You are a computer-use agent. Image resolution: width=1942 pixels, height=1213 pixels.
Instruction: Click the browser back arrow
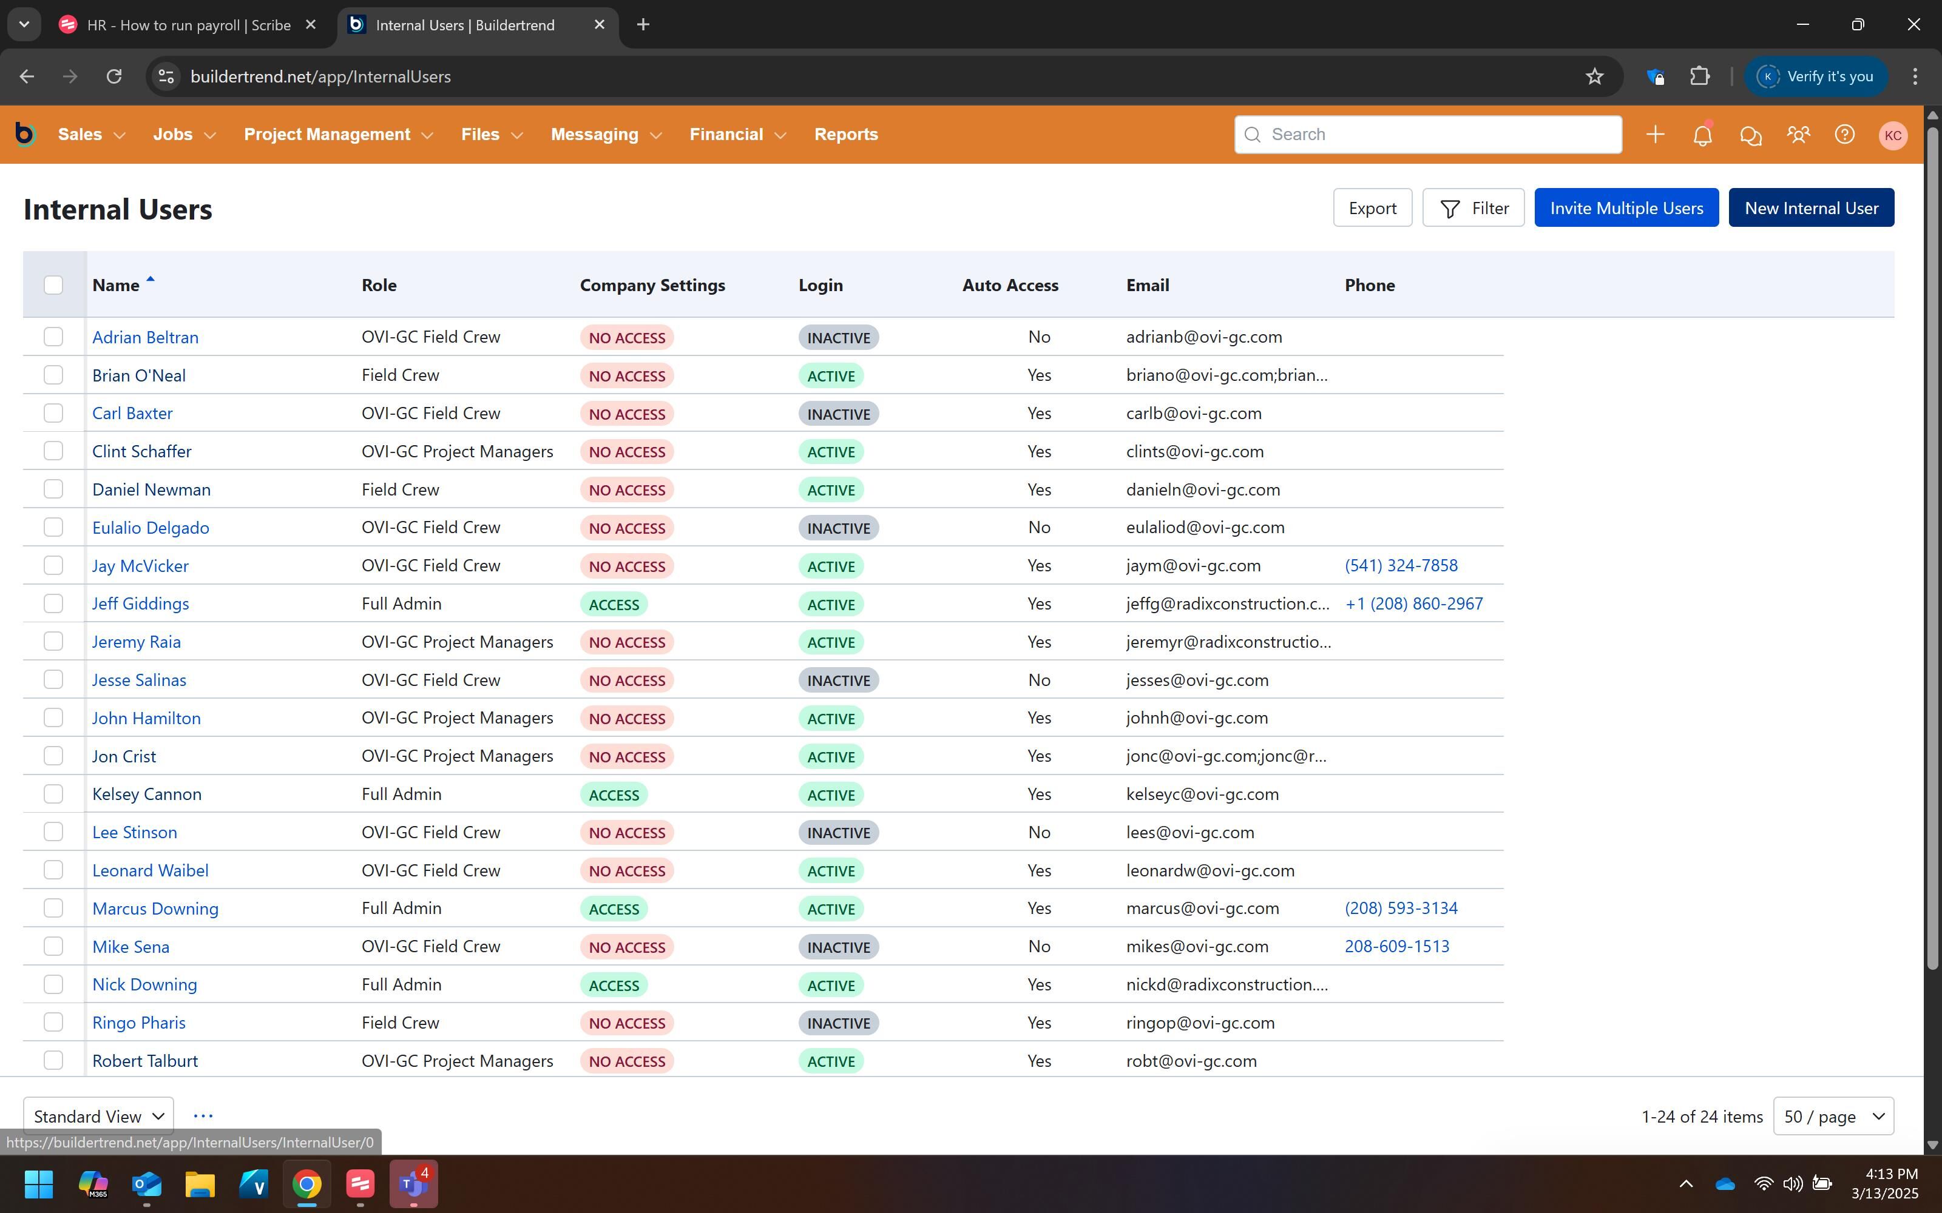[27, 76]
